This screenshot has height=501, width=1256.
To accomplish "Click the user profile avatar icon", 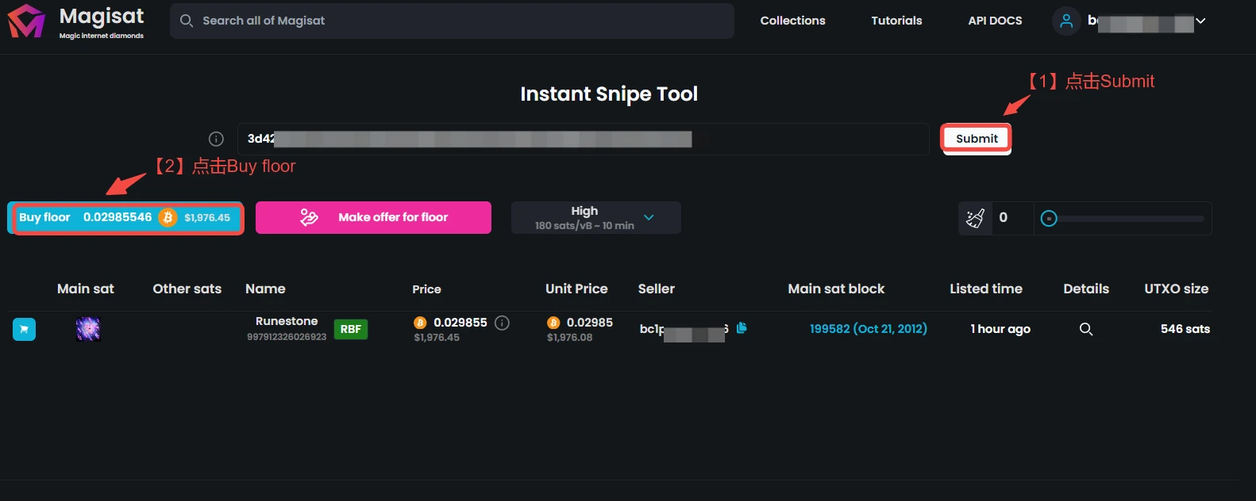I will coord(1066,21).
